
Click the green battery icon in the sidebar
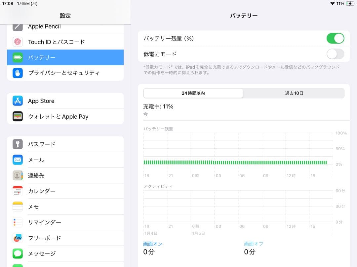coord(17,57)
